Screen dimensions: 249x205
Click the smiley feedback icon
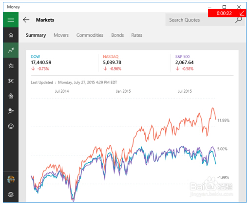click(11, 126)
